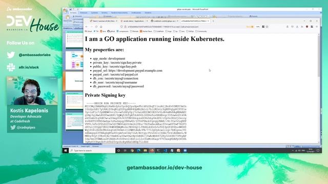328x184 pixels.
Task: Switch to the Slack browser tab
Action: (x=104, y=21)
